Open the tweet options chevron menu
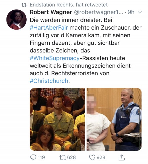 coord(140,12)
